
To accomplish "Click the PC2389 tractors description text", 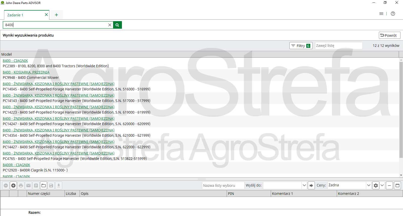I will [x=56, y=66].
